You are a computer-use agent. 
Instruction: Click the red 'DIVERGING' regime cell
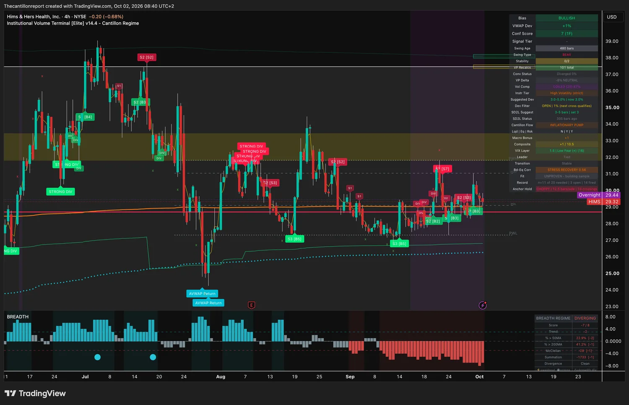click(x=585, y=318)
